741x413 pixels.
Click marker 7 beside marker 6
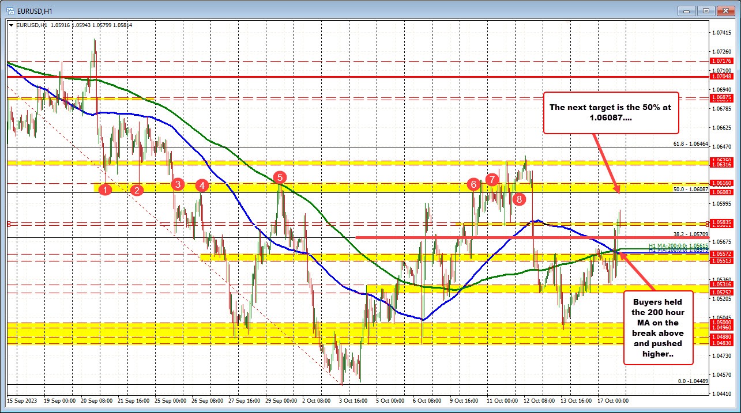[x=491, y=180]
